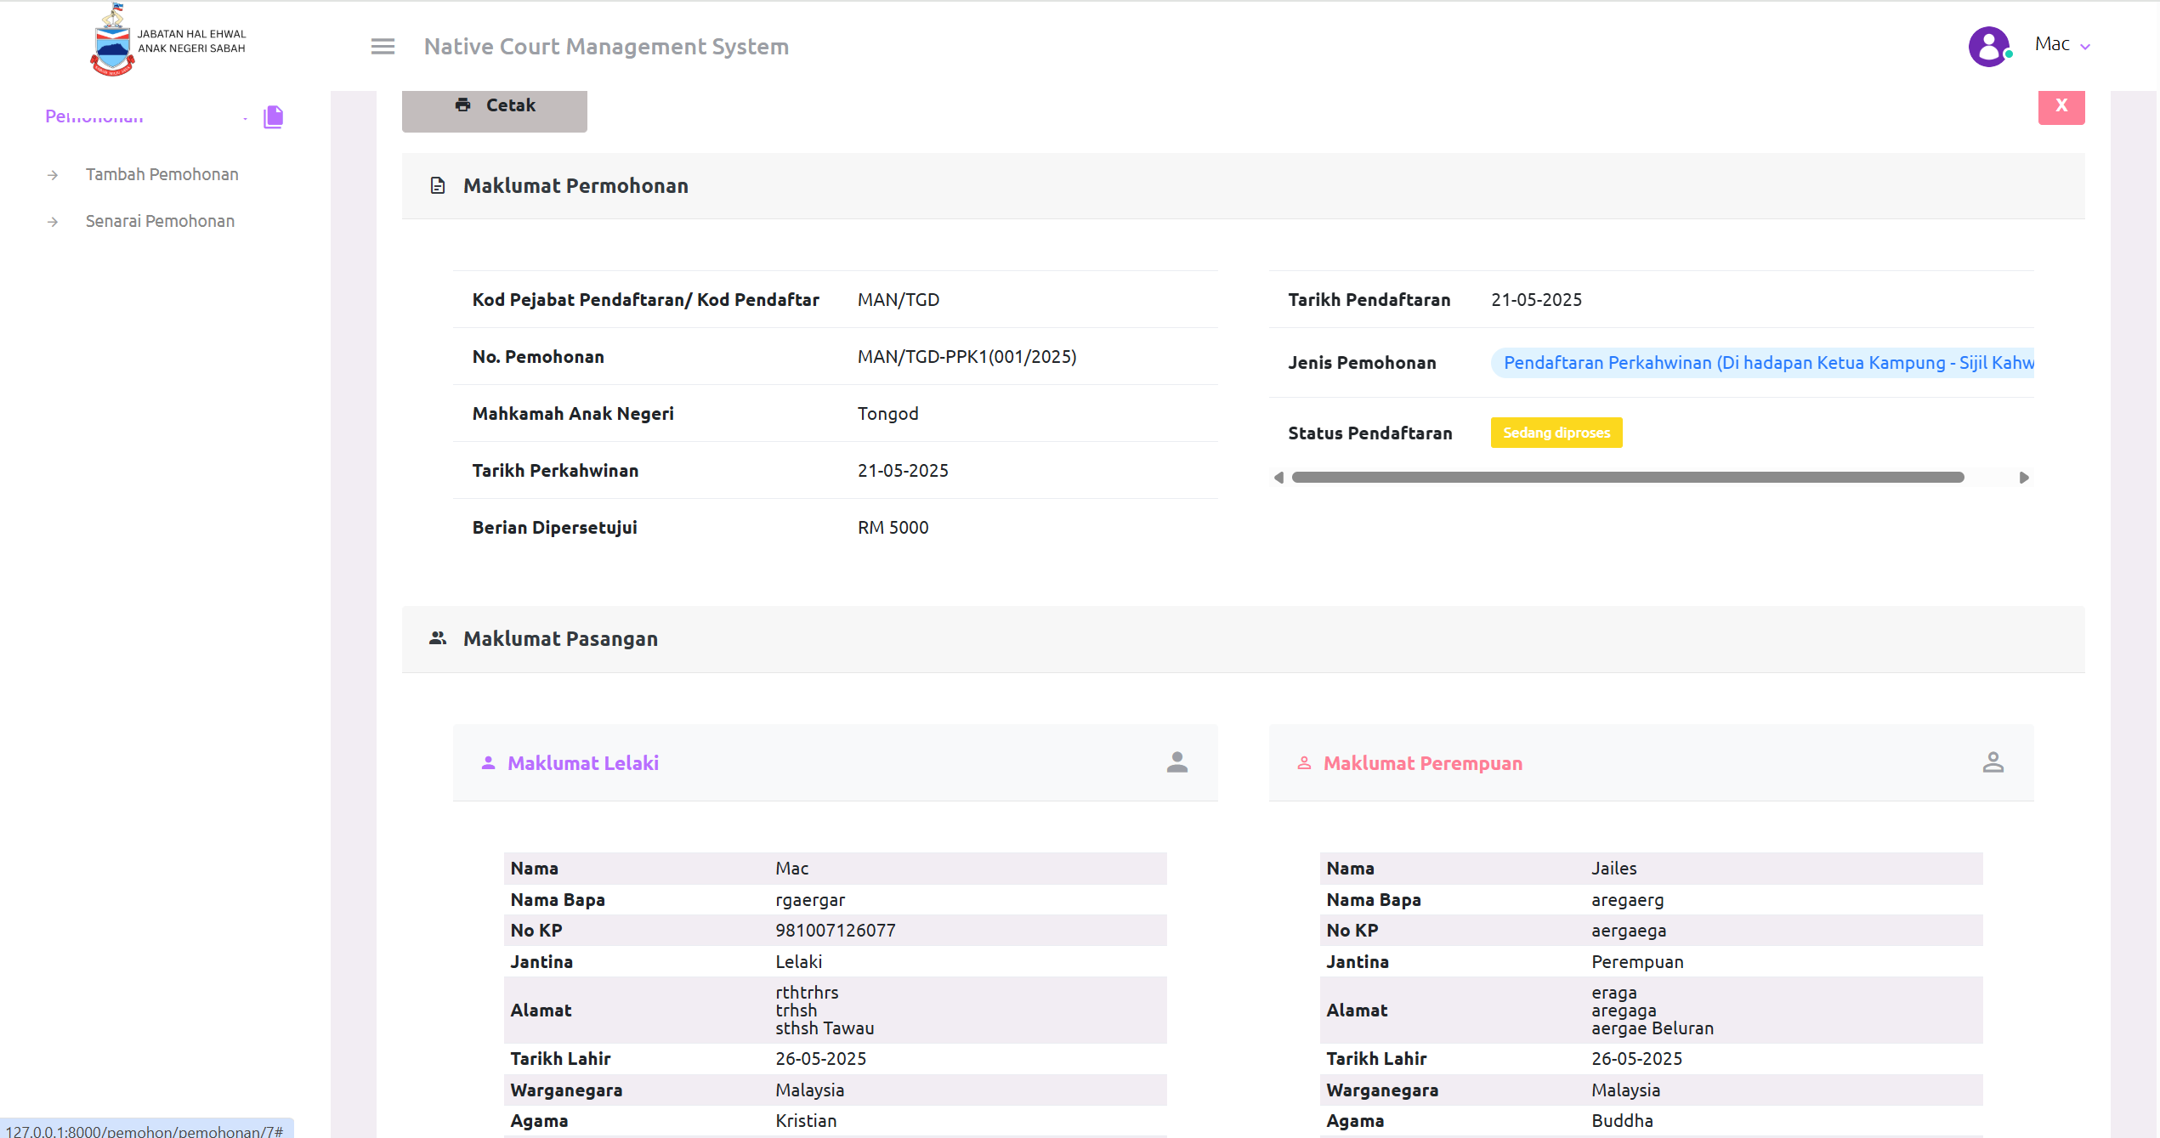Click the horizontal scrollbar's right arrow
The height and width of the screenshot is (1138, 2160).
click(2024, 478)
